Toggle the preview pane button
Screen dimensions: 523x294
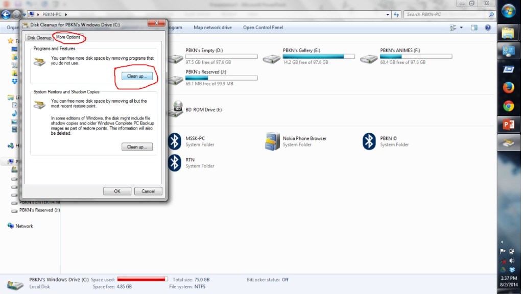tap(474, 28)
